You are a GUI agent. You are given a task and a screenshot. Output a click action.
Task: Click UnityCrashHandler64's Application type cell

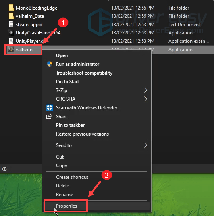point(180,33)
